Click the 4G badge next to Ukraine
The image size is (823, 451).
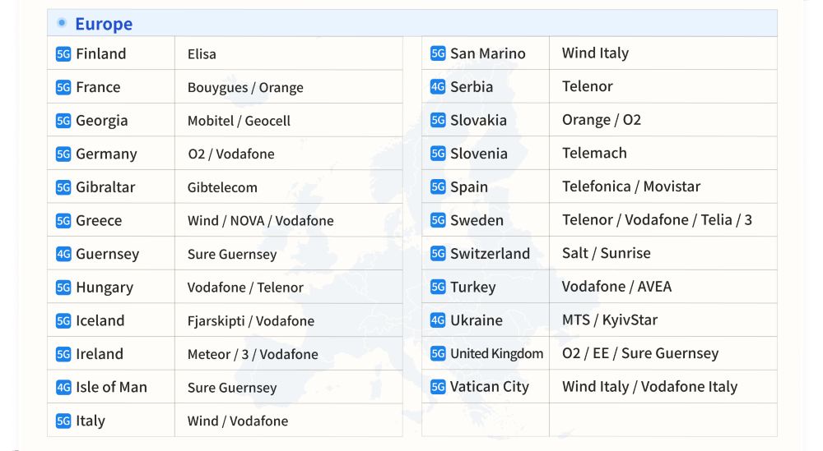pyautogui.click(x=438, y=320)
